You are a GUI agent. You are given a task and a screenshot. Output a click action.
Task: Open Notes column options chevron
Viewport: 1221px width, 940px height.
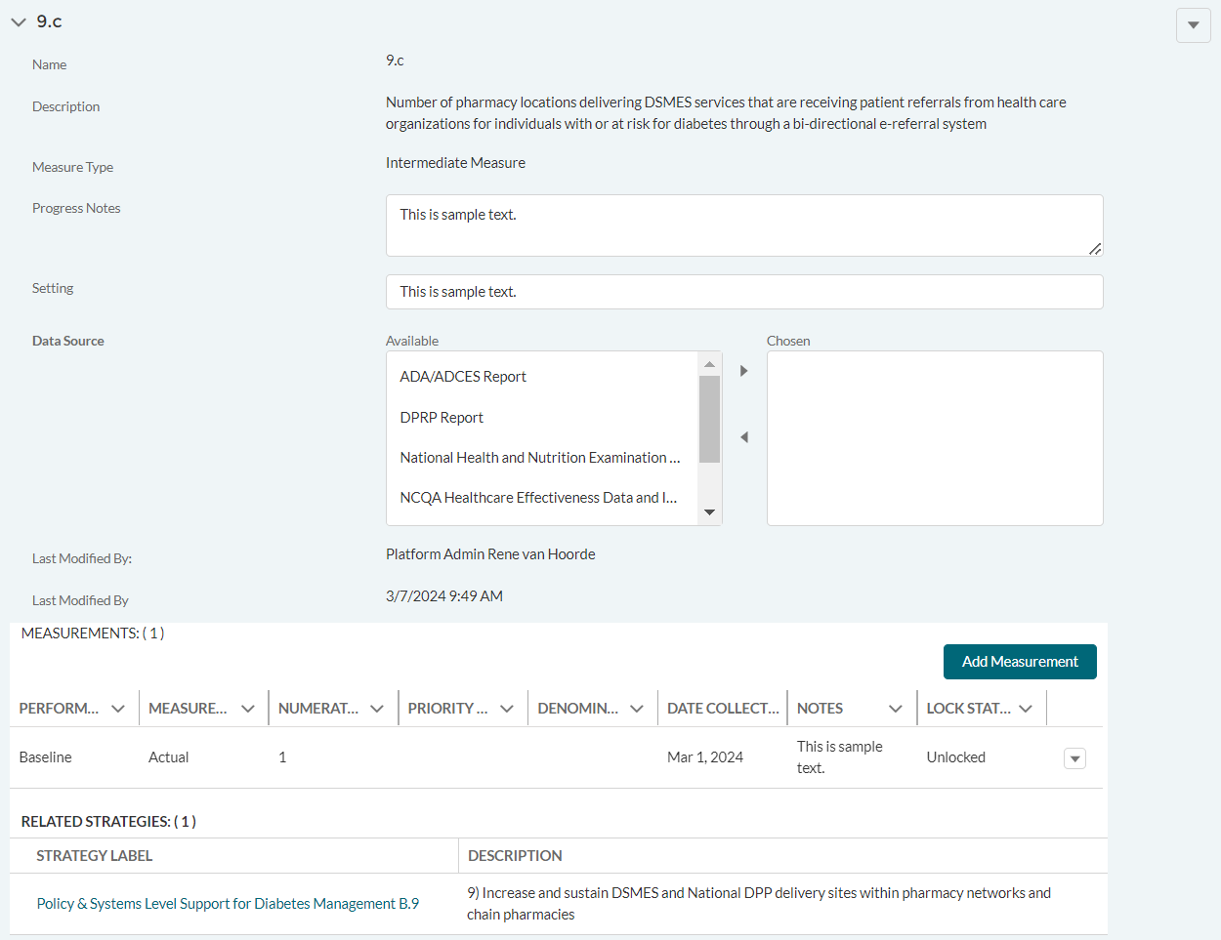[x=896, y=709]
